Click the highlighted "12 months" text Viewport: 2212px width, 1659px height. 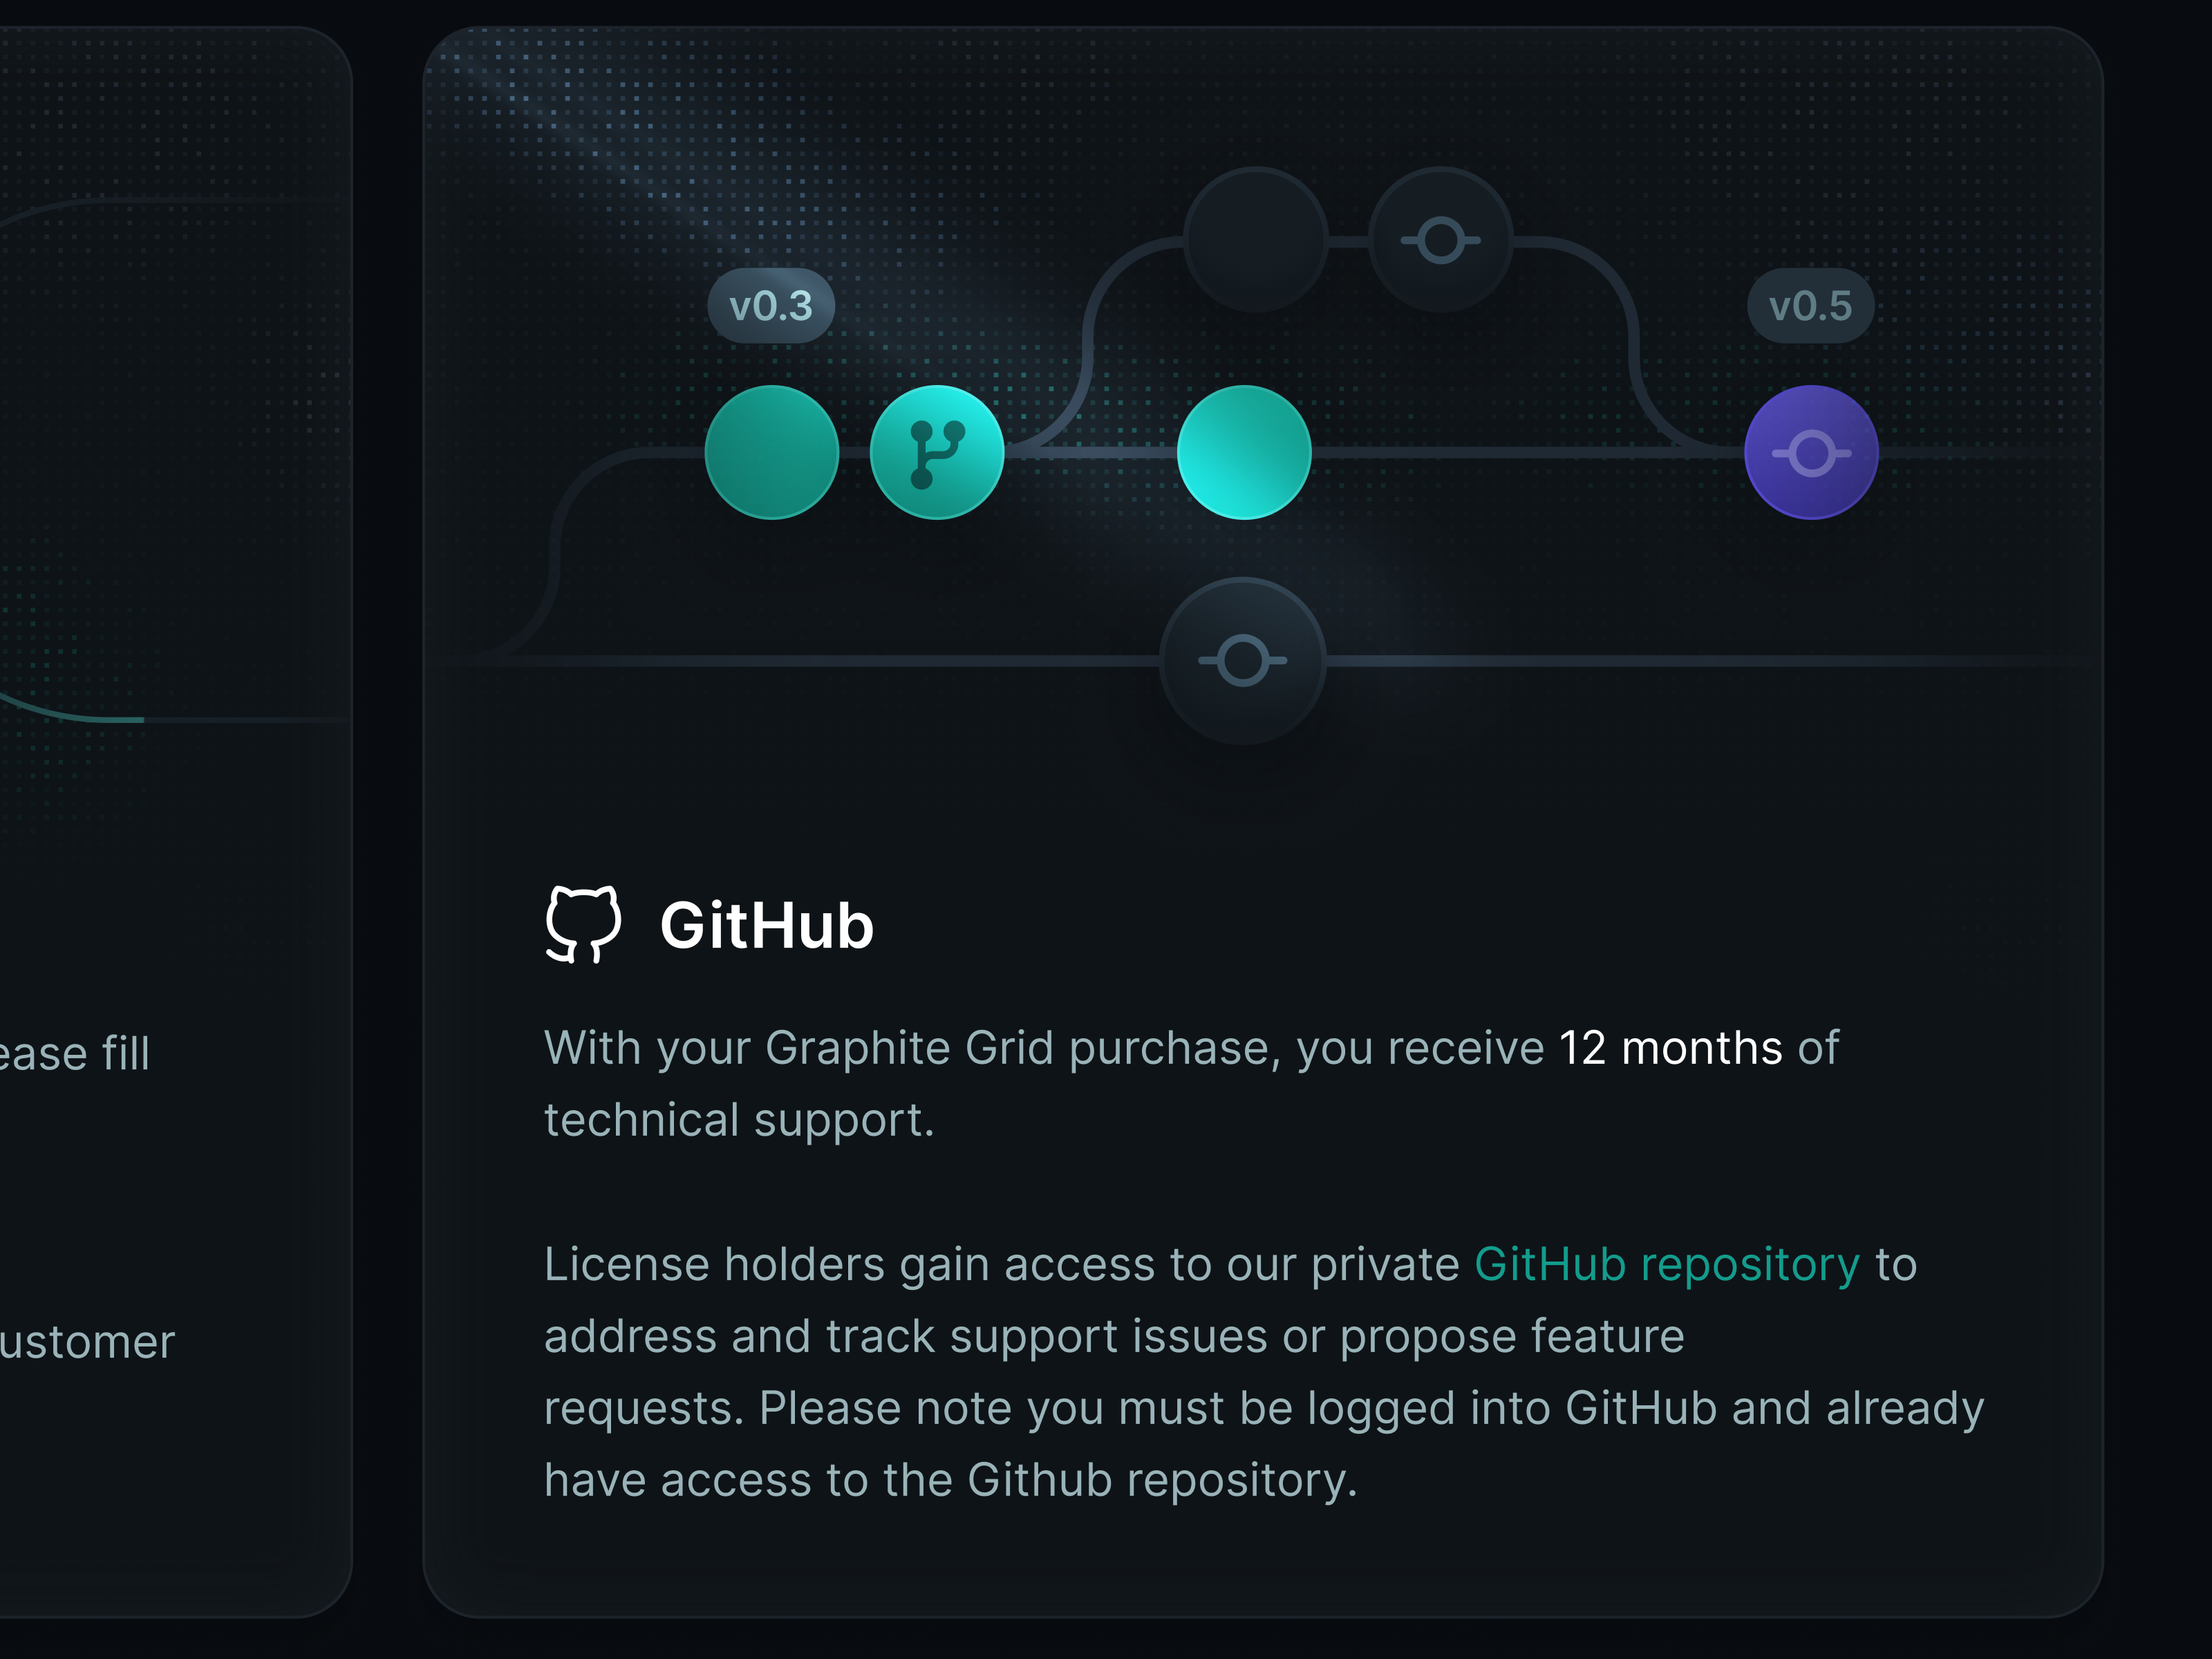pos(1671,1048)
